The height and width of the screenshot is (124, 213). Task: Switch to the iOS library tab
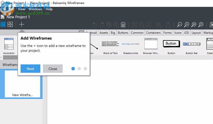pos(186,33)
